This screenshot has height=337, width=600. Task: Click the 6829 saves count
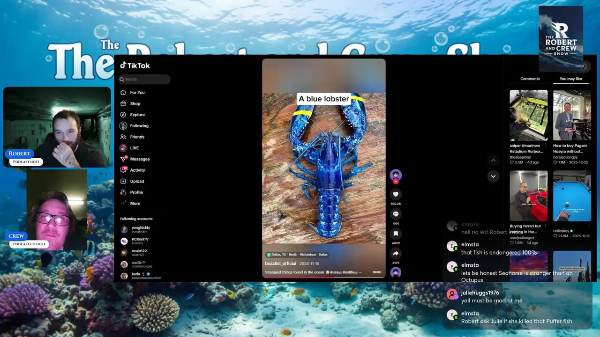(x=396, y=243)
